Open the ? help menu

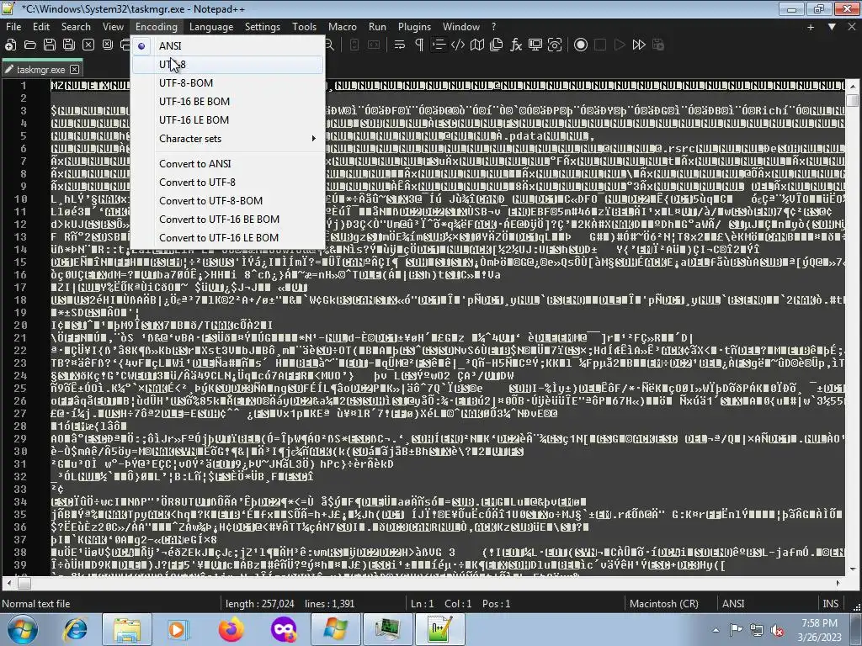(493, 27)
